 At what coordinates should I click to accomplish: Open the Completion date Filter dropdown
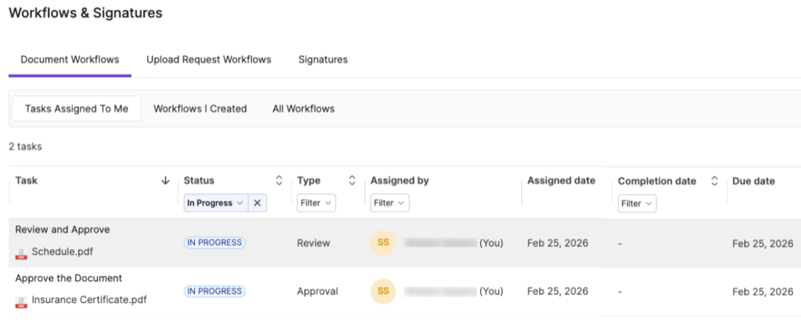tap(637, 204)
